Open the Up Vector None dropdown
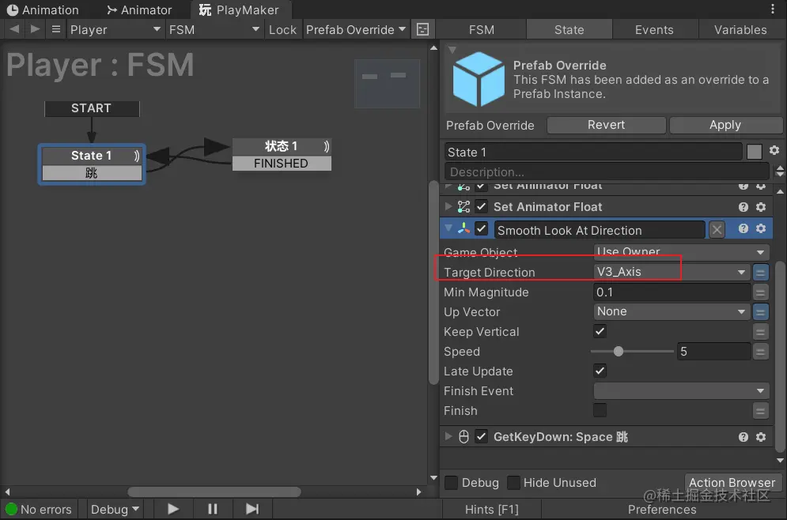This screenshot has height=520, width=787. (x=672, y=311)
